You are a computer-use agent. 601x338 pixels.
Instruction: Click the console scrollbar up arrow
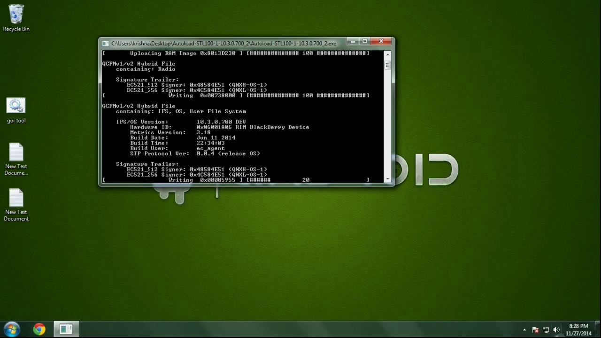coord(387,54)
